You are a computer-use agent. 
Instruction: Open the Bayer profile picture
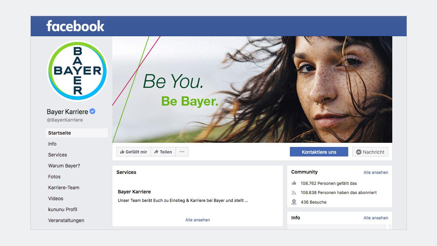[x=77, y=71]
